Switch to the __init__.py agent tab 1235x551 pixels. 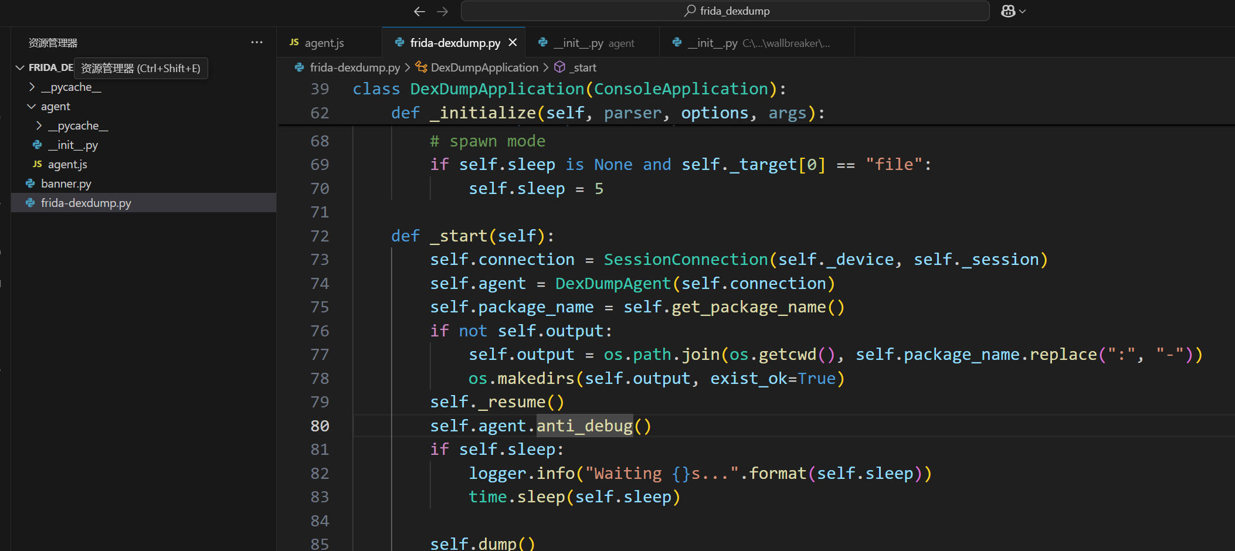591,43
